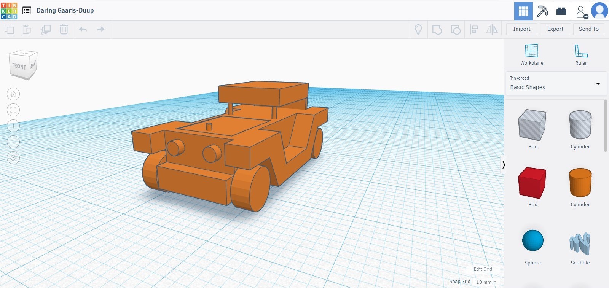Open the Blocks pickaxe mode

click(x=542, y=11)
